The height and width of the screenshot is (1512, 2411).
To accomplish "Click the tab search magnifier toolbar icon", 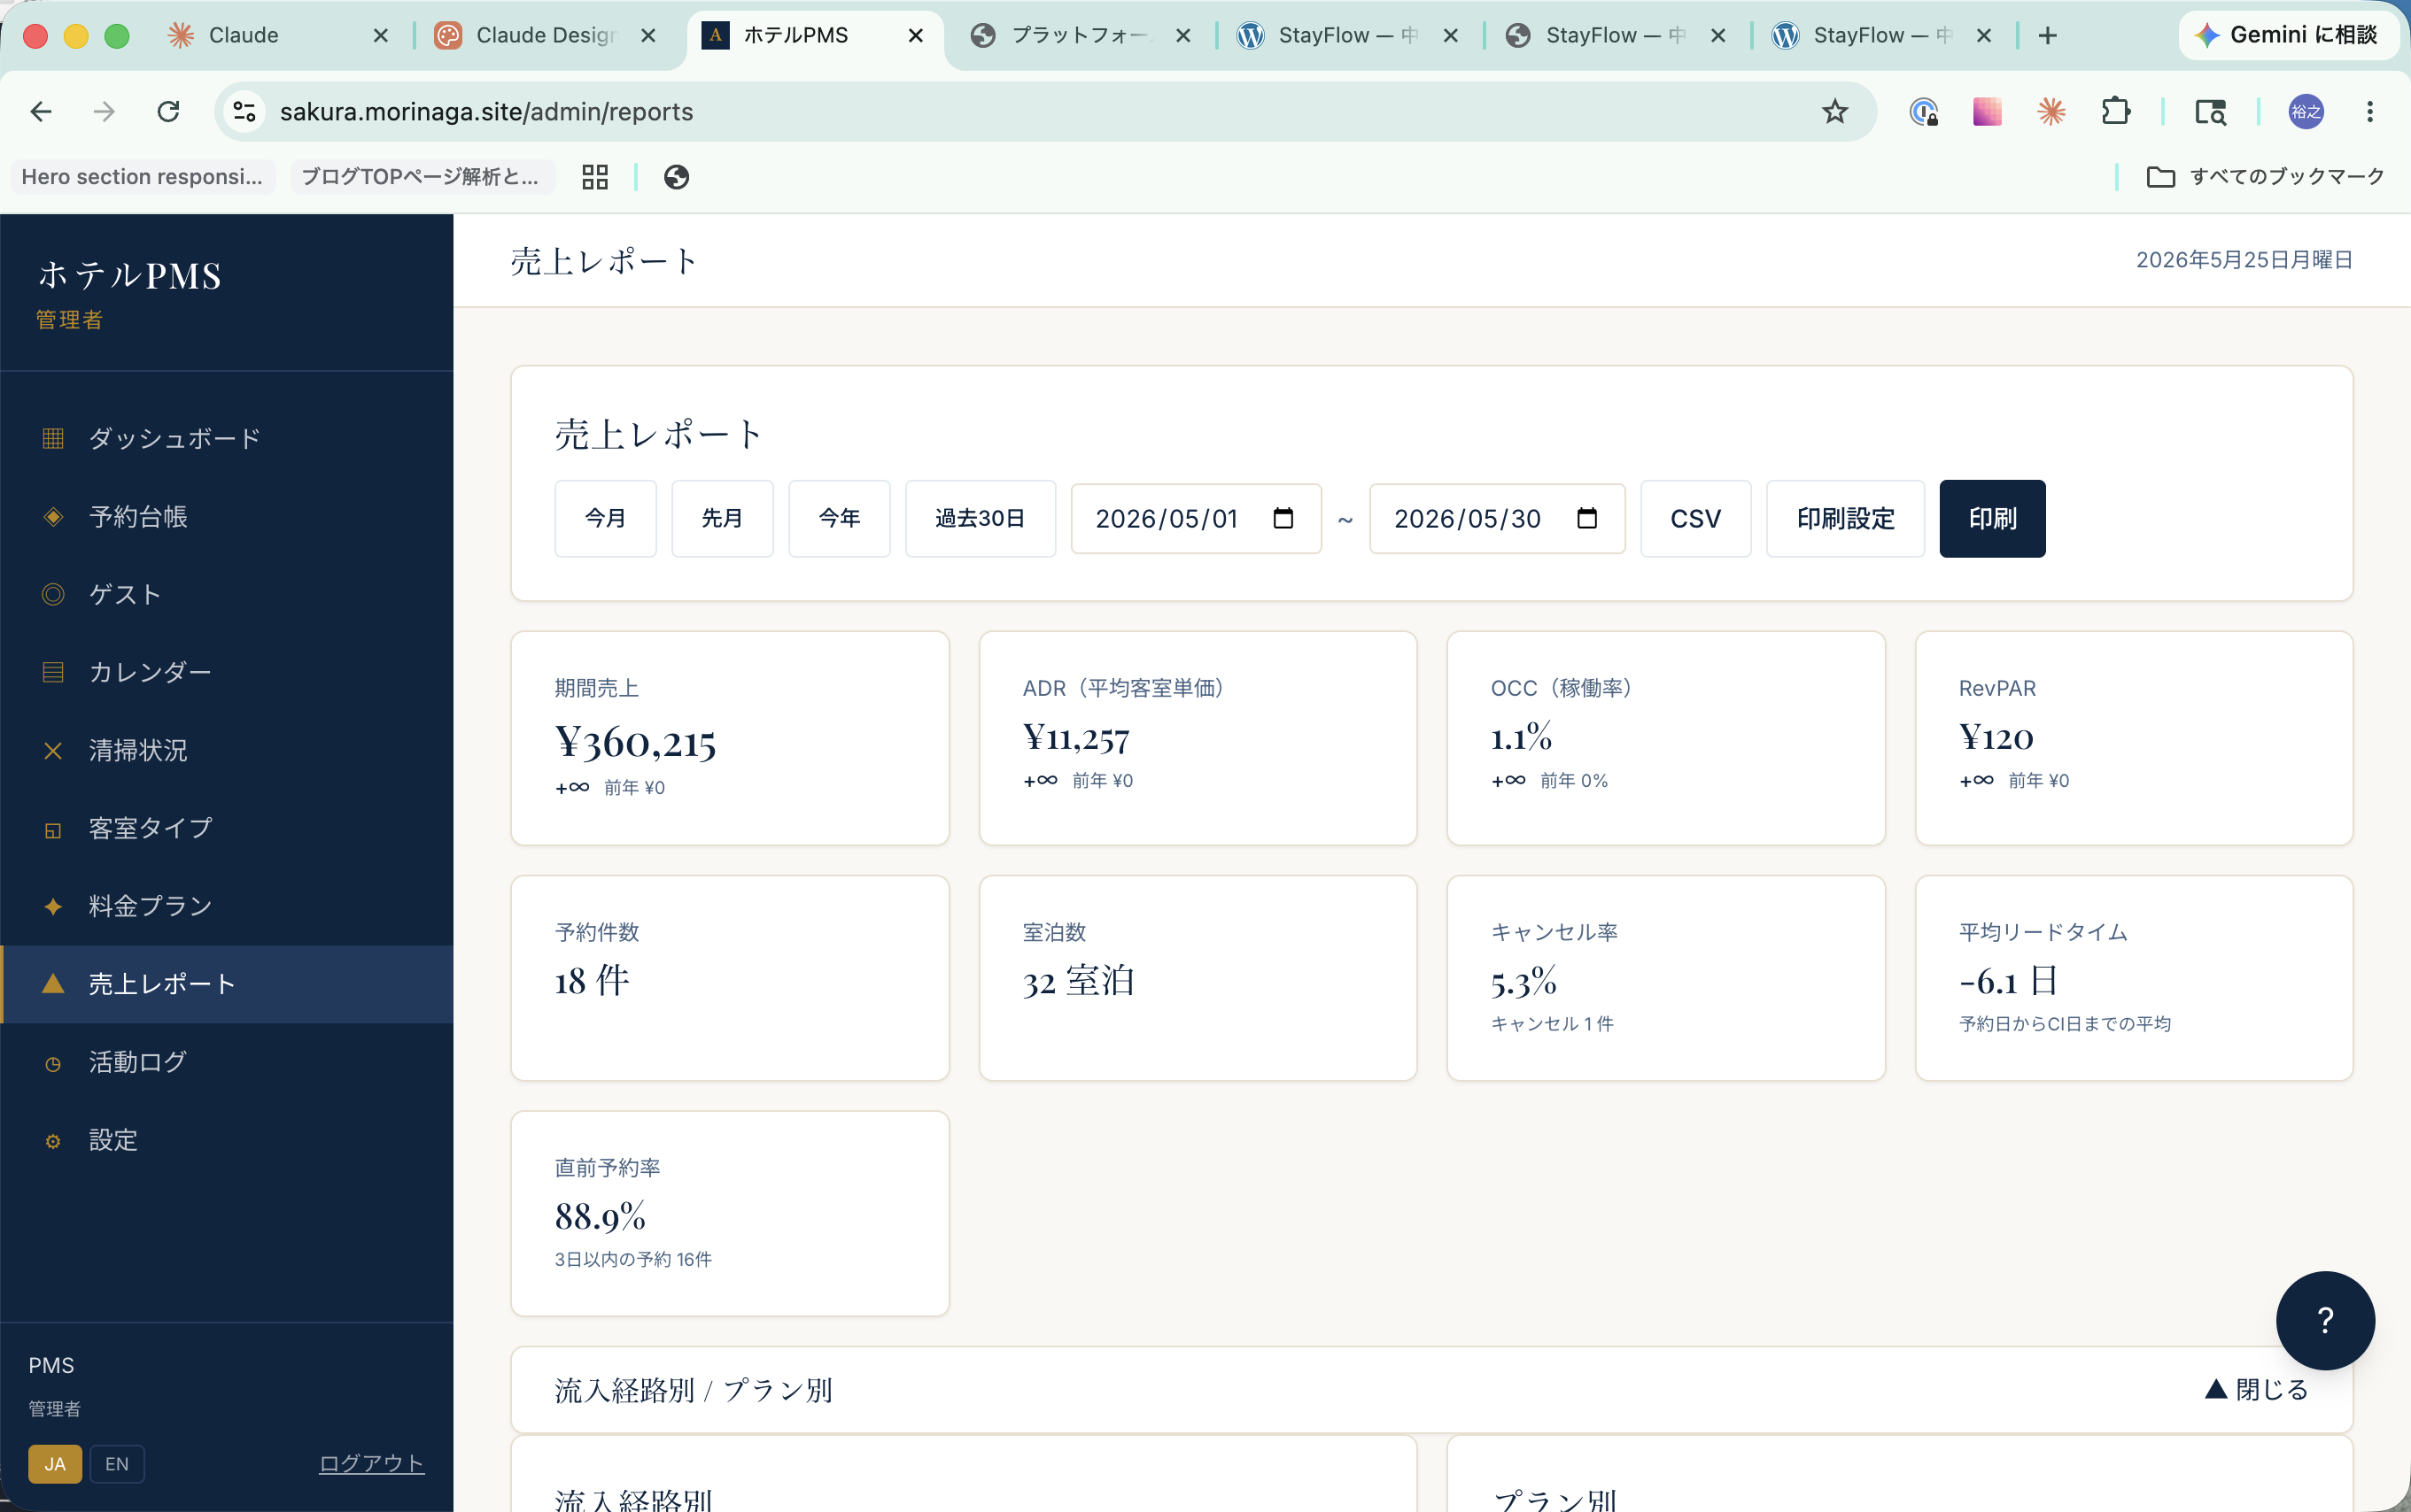I will point(2210,111).
